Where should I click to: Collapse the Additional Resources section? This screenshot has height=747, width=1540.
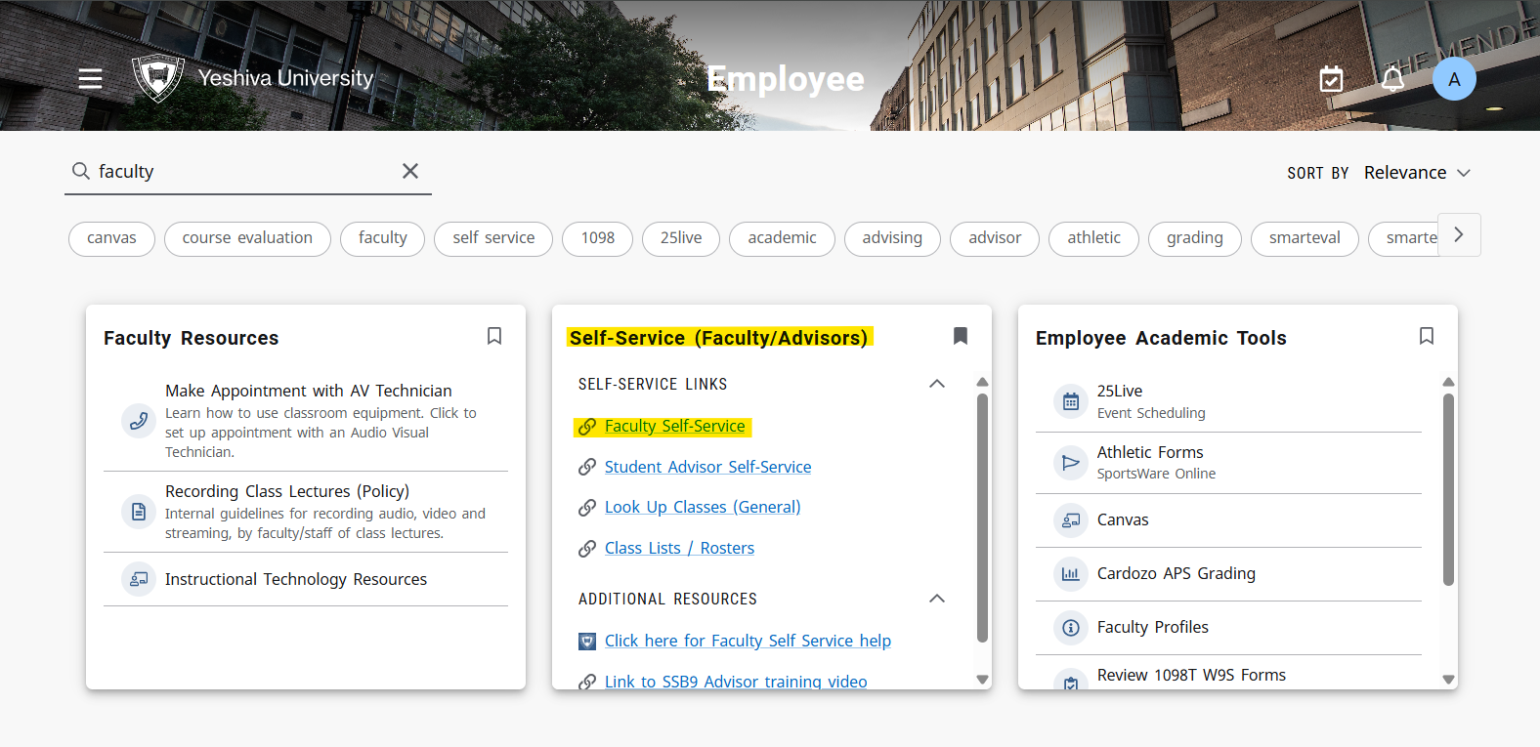click(x=937, y=599)
